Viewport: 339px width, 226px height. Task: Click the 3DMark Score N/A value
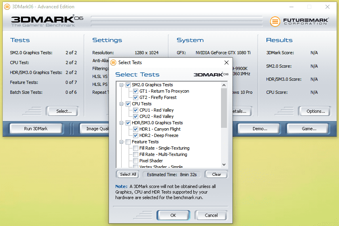(314, 53)
